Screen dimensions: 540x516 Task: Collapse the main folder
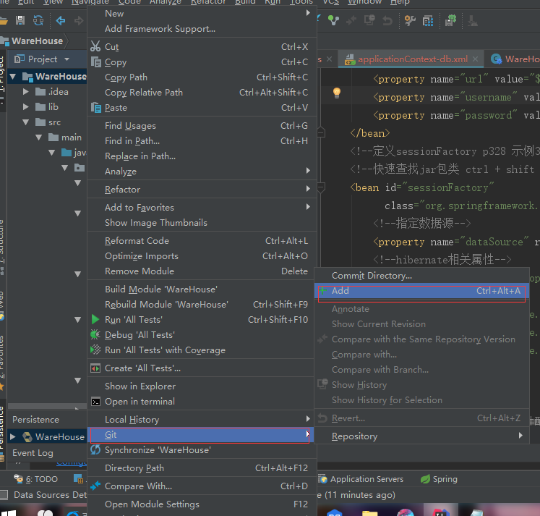[x=38, y=138]
